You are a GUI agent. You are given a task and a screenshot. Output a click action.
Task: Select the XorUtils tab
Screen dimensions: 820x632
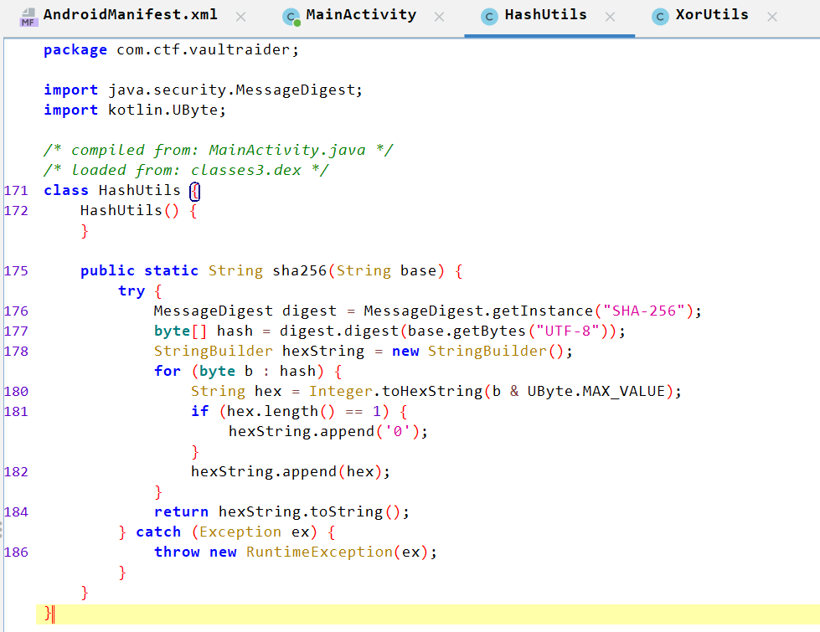(712, 15)
